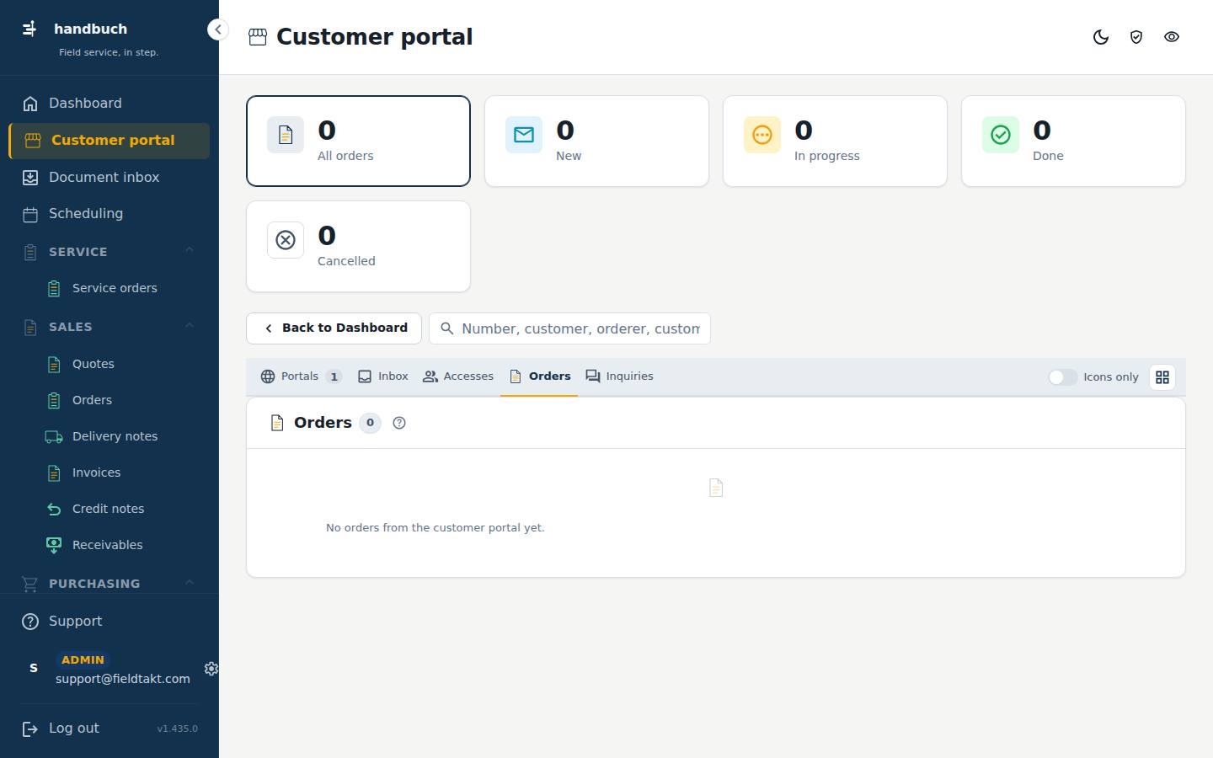Image resolution: width=1213 pixels, height=758 pixels.
Task: Click the help question mark beside Orders
Action: tap(399, 423)
